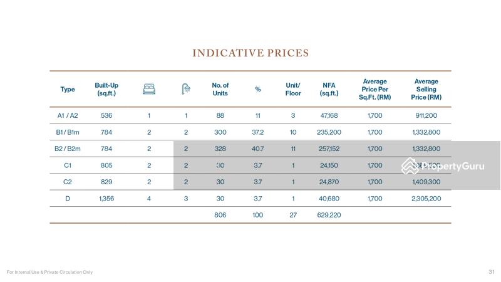Click the Built-Up (sq.ft.) header
The image size is (501, 282).
tap(106, 90)
